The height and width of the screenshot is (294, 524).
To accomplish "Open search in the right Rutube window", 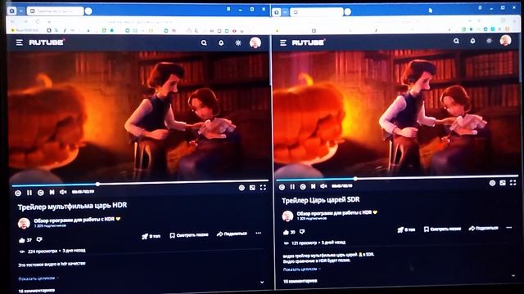I will pos(456,41).
